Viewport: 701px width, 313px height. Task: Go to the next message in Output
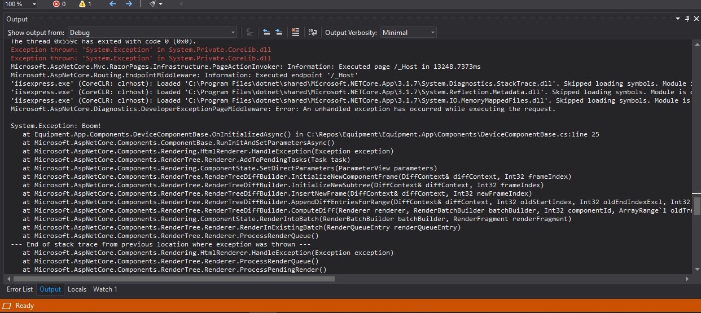(x=280, y=33)
